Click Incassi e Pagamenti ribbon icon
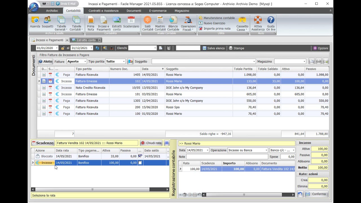The height and width of the screenshot is (203, 361). click(104, 24)
